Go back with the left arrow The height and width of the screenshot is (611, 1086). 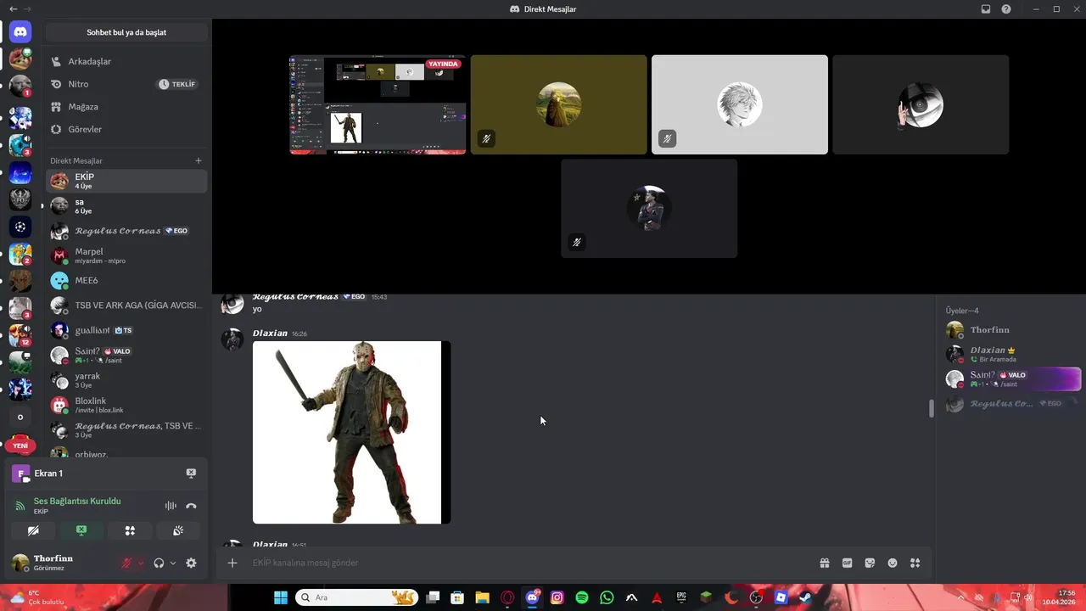(x=13, y=8)
